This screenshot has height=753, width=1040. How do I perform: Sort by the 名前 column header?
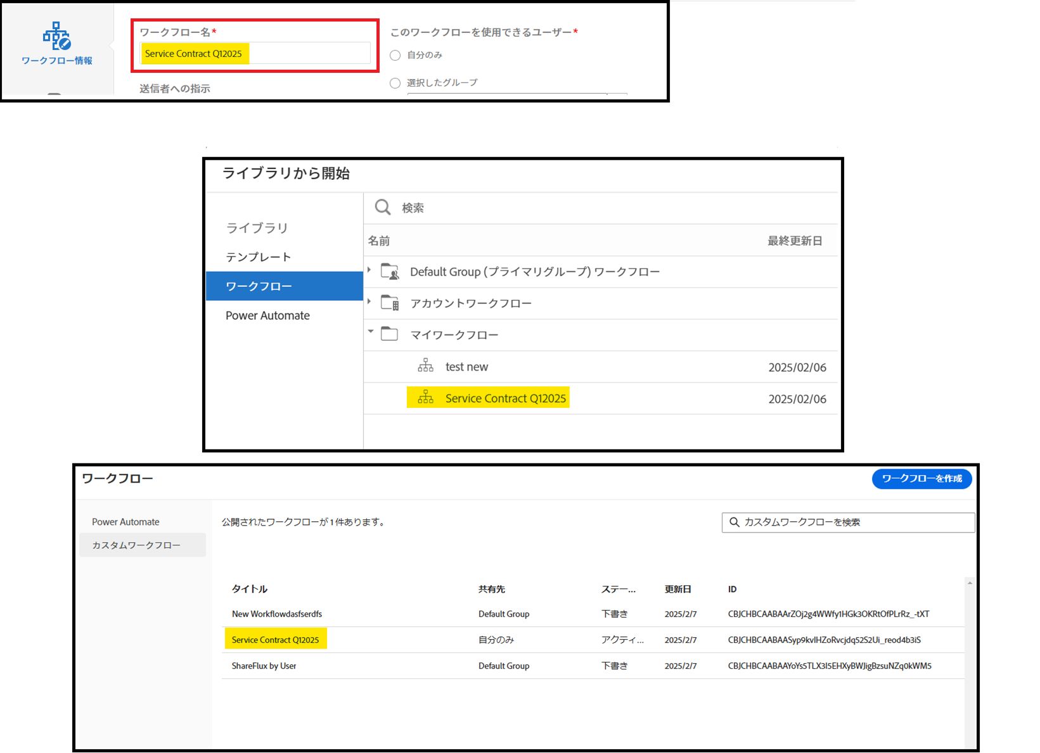click(379, 241)
